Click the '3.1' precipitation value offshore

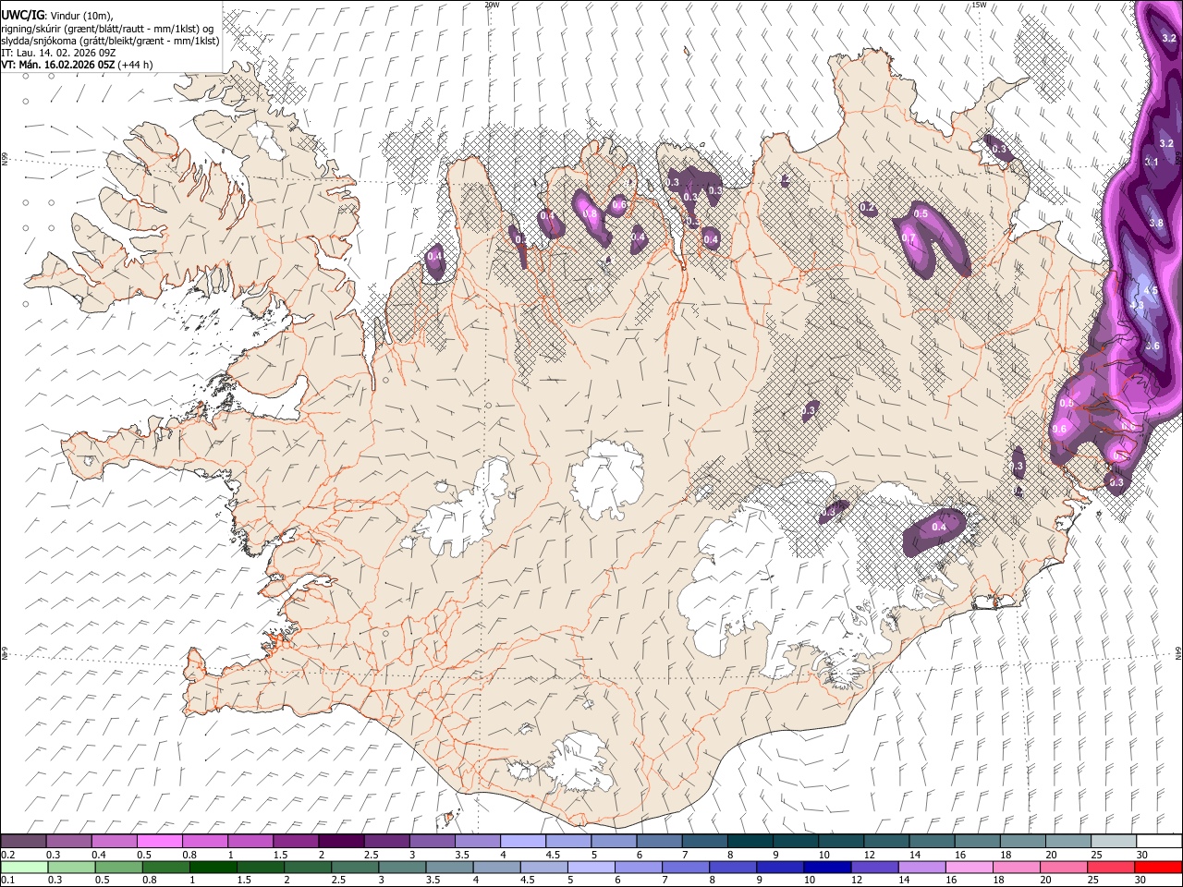point(1152,162)
